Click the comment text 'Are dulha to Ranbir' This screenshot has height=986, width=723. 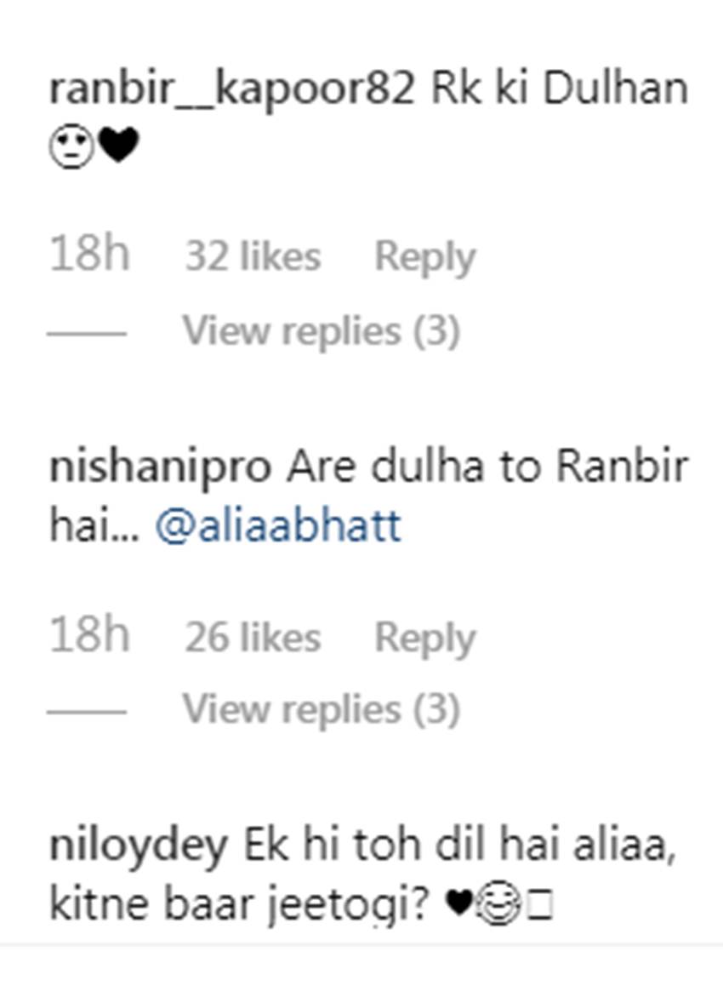point(488,467)
